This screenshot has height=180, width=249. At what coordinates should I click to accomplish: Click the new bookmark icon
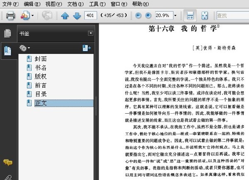(x=87, y=48)
